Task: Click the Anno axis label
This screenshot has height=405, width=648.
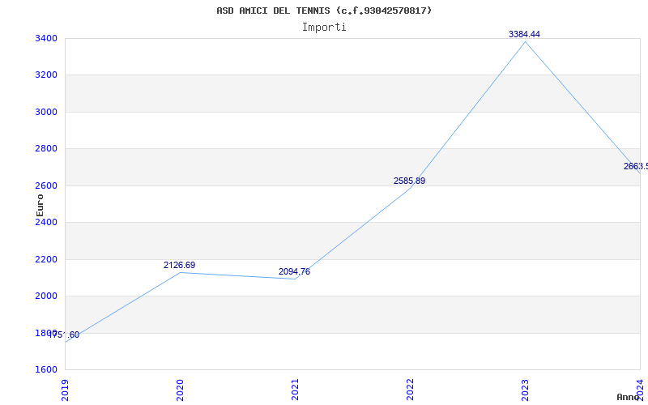Action: (x=629, y=397)
